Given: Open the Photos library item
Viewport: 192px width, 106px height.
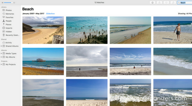Looking at the screenshot, I should coord(9,10).
